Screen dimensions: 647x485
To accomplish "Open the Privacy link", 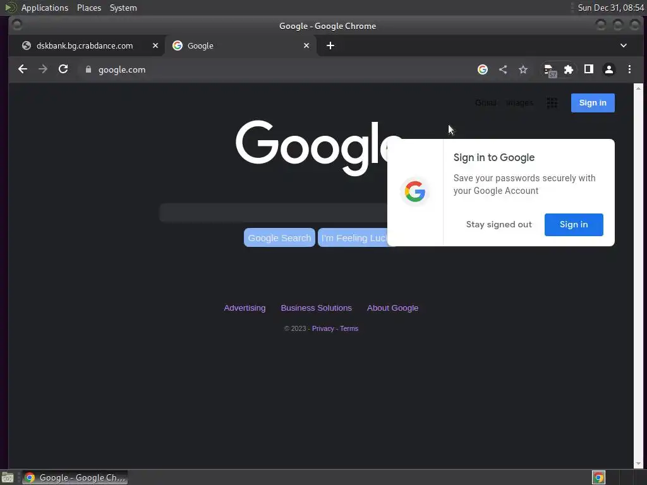I will tap(323, 328).
